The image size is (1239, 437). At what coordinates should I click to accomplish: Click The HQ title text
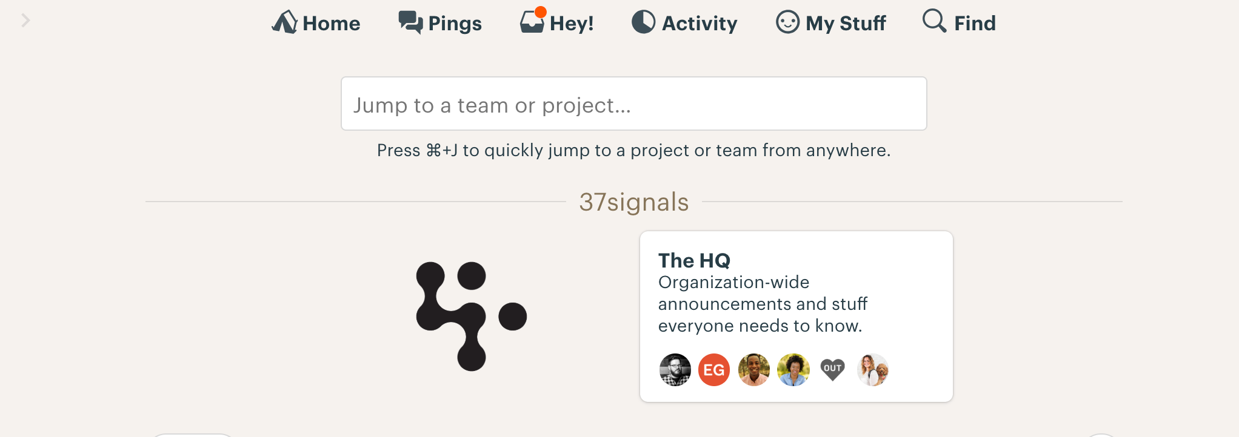click(x=695, y=260)
